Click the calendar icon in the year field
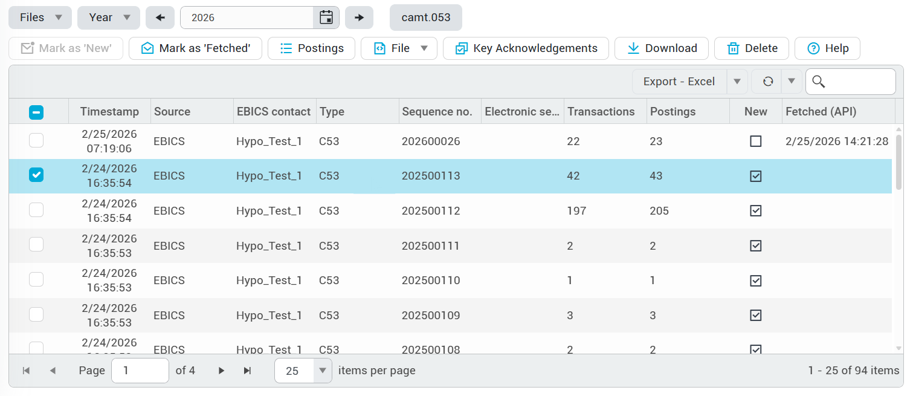The height and width of the screenshot is (396, 913). pos(326,18)
